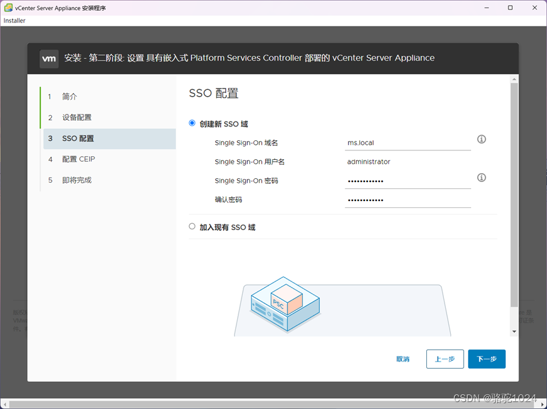Click the info icon beside SSO domain name

481,139
